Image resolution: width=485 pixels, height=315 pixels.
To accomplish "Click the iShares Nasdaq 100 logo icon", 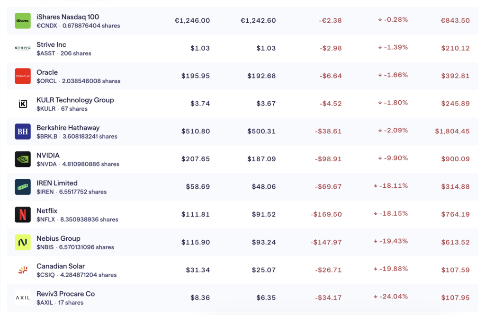I will click(x=23, y=21).
